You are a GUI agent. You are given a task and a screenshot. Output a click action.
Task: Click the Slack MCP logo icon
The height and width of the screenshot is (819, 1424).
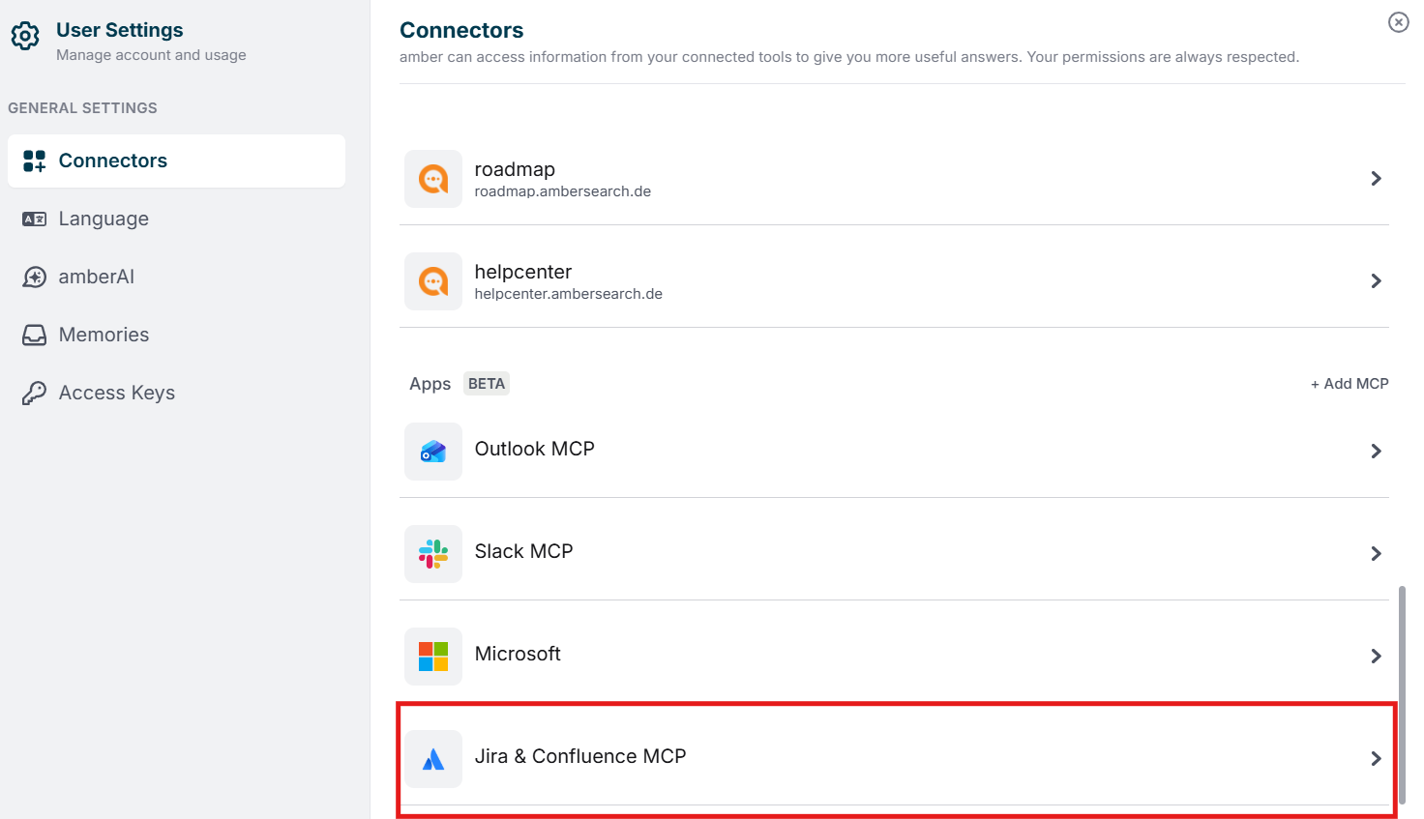[433, 554]
